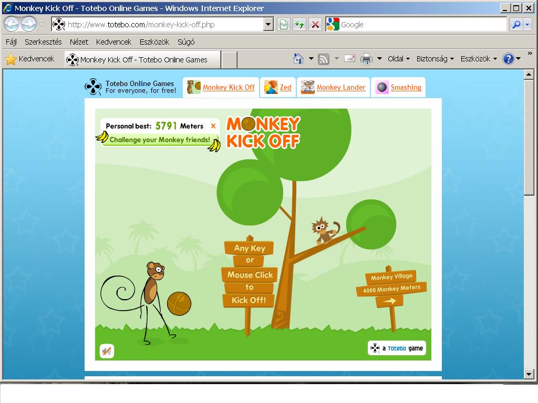Show more commands via the chevron overflow
This screenshot has height=403, width=538.
pos(530,54)
